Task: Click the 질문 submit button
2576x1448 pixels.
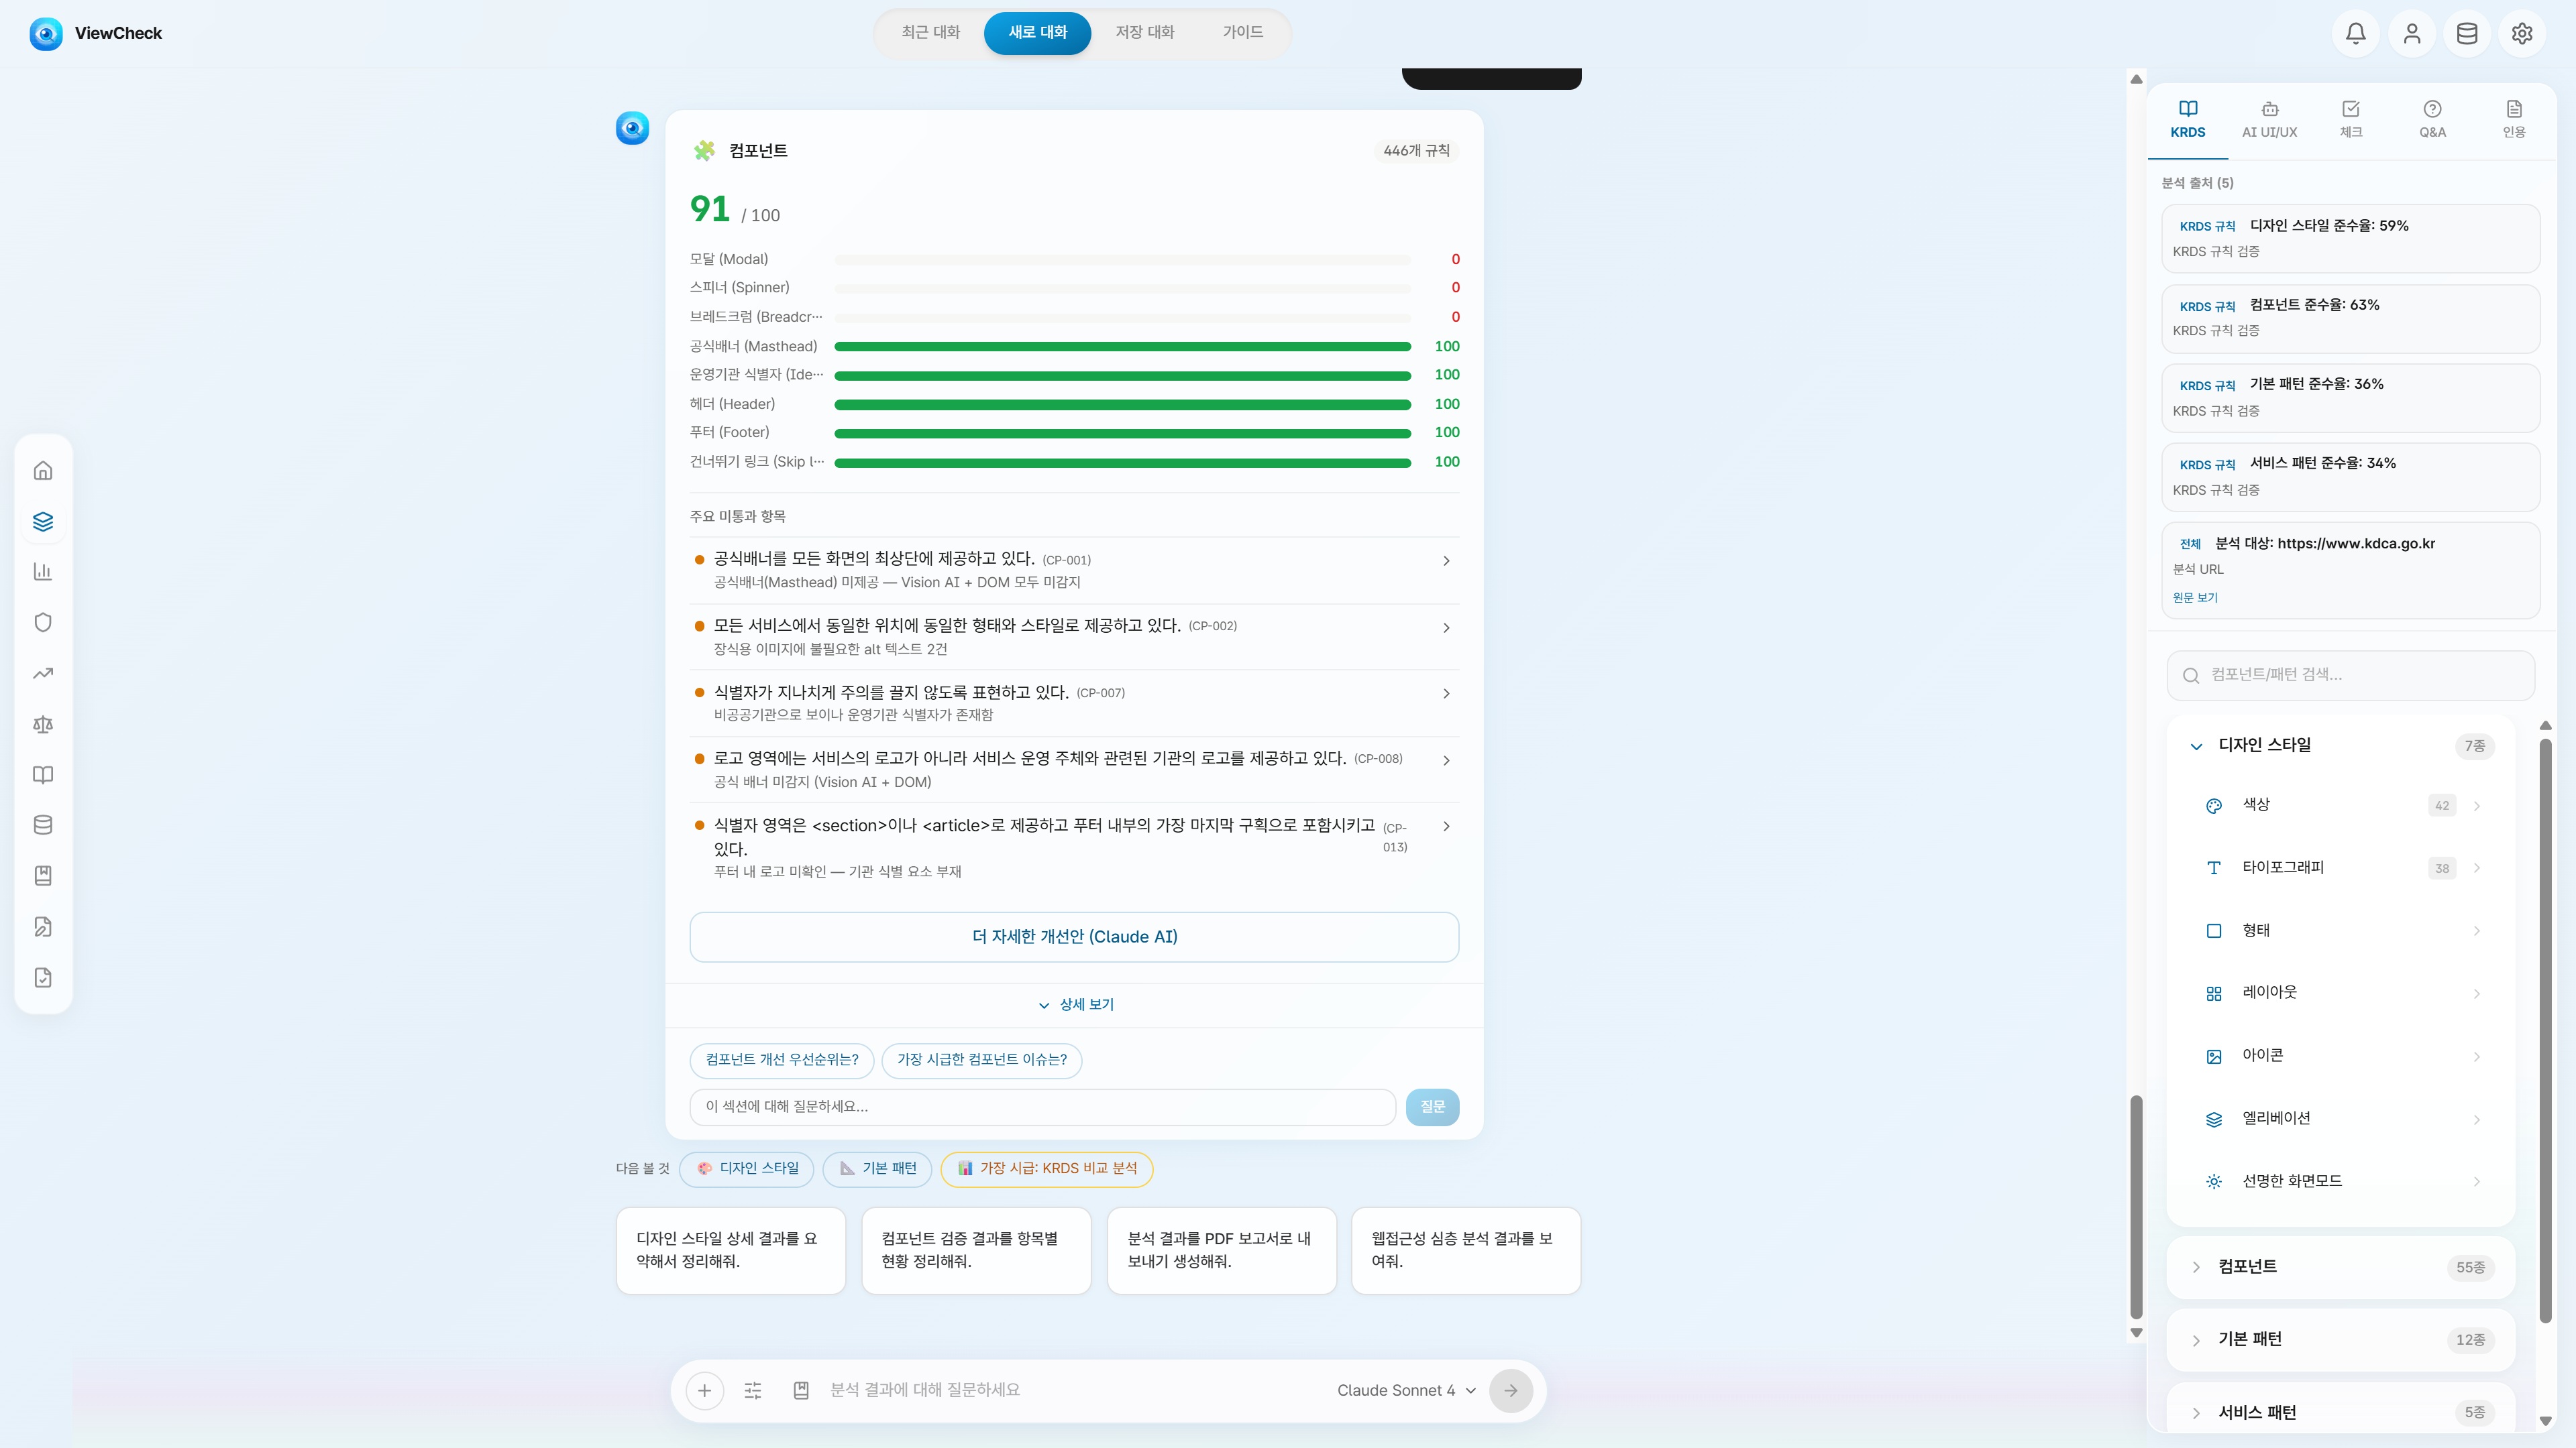Action: 1432,1107
